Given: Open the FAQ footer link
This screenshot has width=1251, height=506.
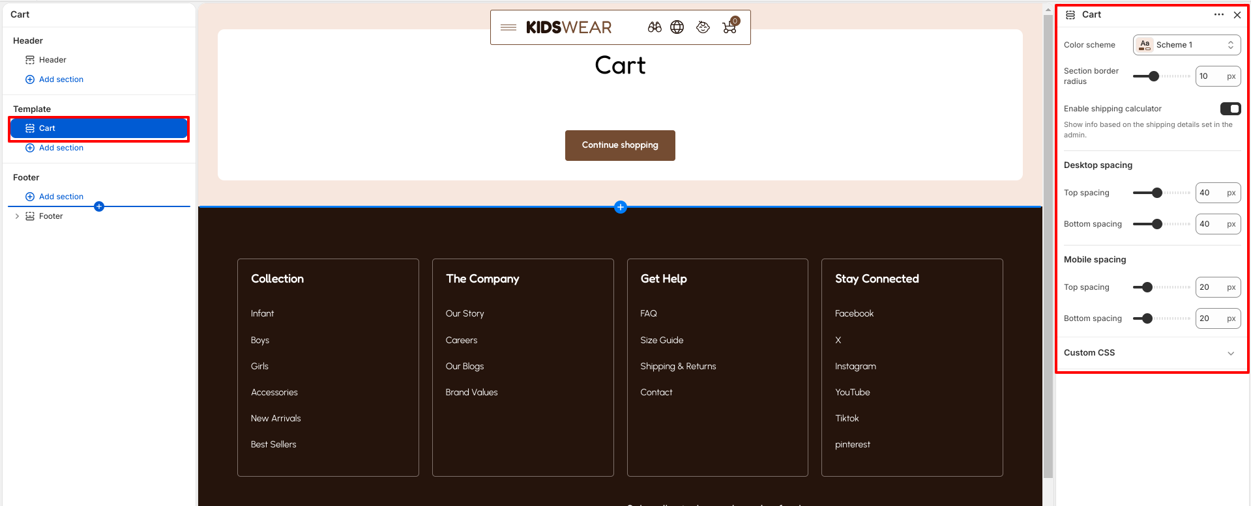Looking at the screenshot, I should pos(649,313).
